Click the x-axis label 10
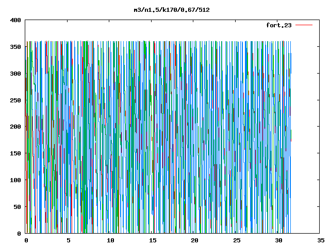The image size is (330, 247). 110,240
